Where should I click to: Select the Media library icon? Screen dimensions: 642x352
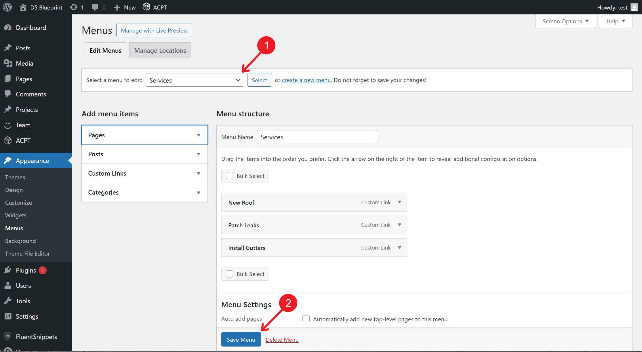click(x=8, y=63)
